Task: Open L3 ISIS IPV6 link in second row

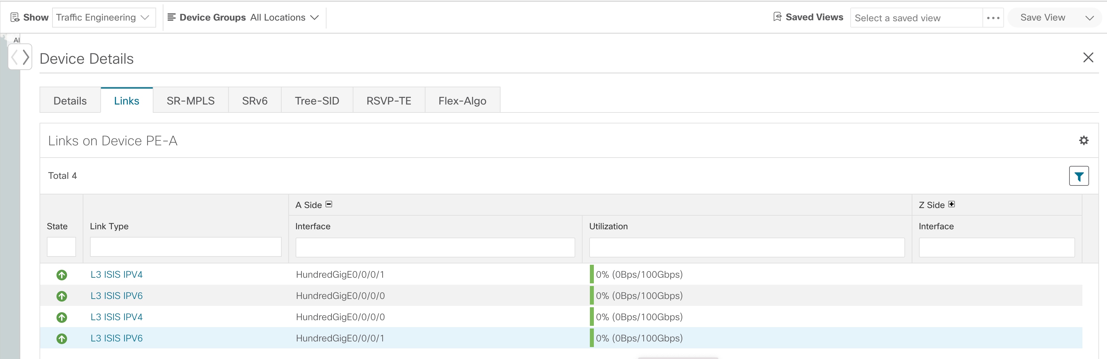Action: (x=117, y=296)
